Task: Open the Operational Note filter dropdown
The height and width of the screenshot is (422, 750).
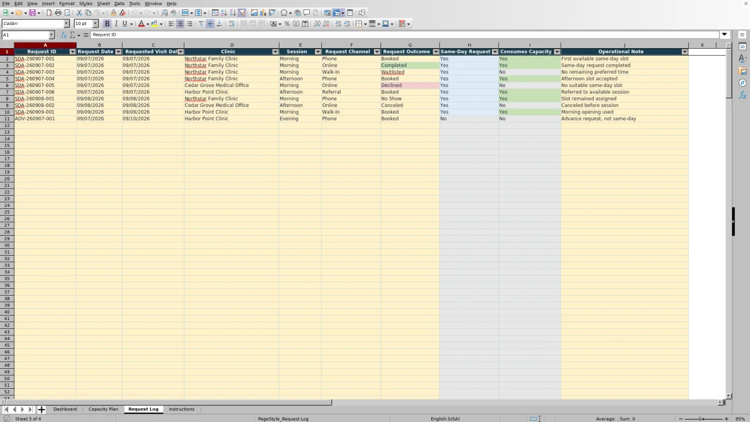Action: (684, 52)
